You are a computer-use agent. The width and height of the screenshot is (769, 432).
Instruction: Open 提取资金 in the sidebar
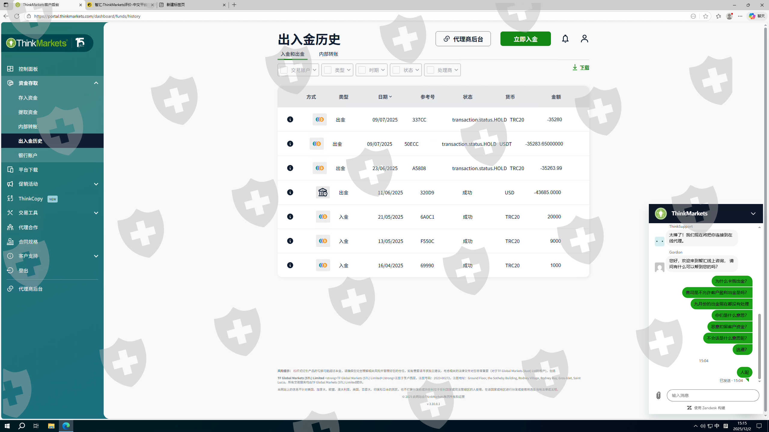click(28, 112)
